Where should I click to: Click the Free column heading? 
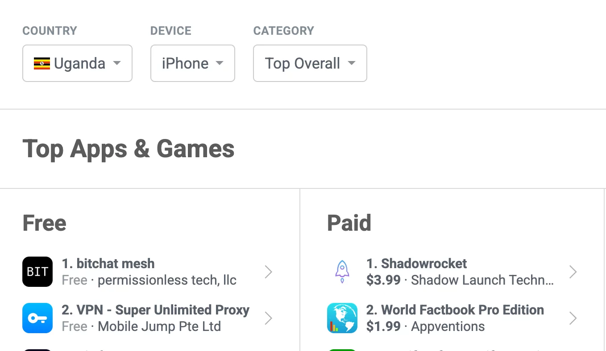45,223
